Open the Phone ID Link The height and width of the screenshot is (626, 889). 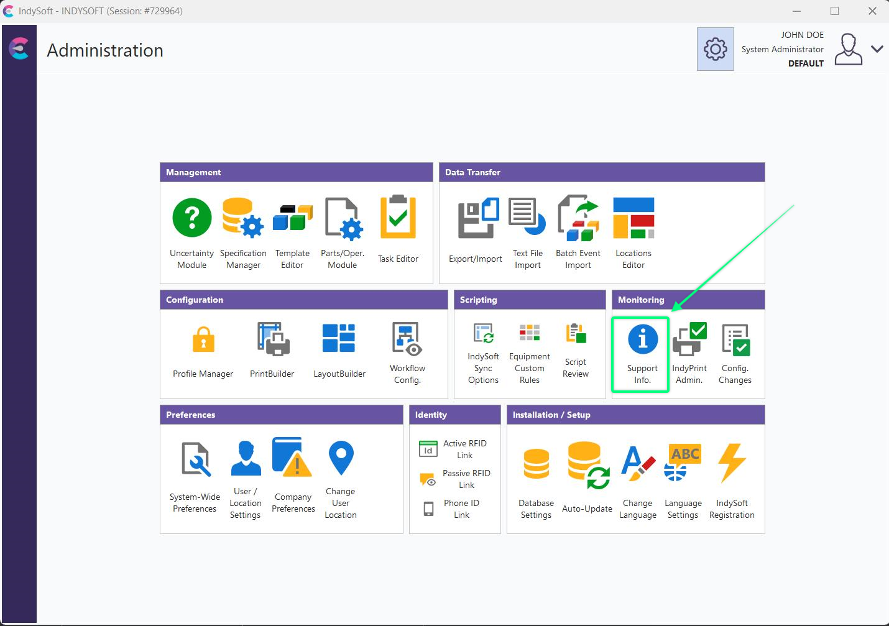coord(451,509)
